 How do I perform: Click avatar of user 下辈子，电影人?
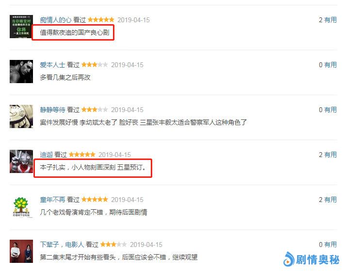(x=21, y=251)
